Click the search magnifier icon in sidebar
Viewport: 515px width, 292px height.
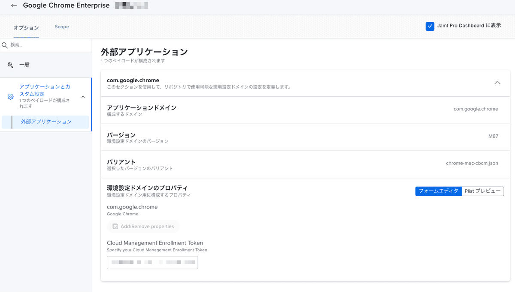[5, 45]
